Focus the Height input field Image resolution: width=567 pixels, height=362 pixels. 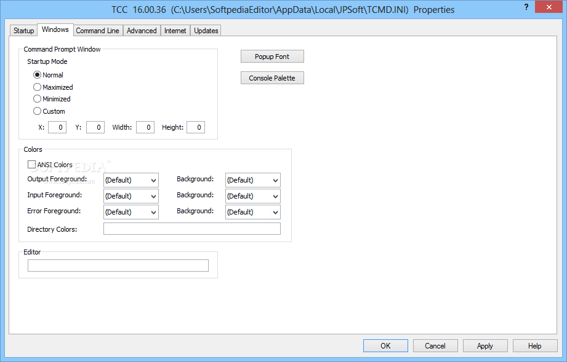(x=196, y=127)
